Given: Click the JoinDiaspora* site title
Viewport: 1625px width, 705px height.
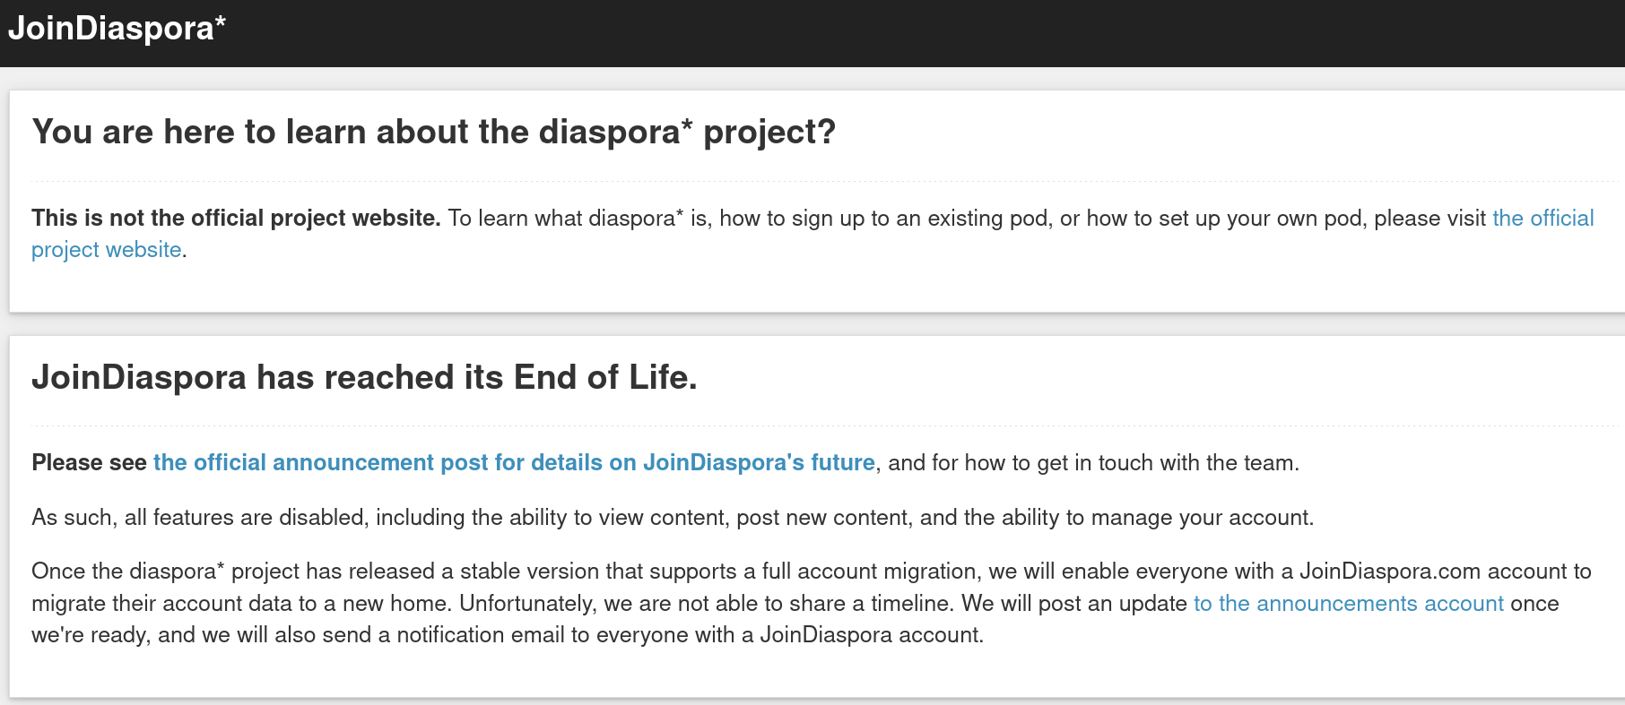Looking at the screenshot, I should pos(117,29).
